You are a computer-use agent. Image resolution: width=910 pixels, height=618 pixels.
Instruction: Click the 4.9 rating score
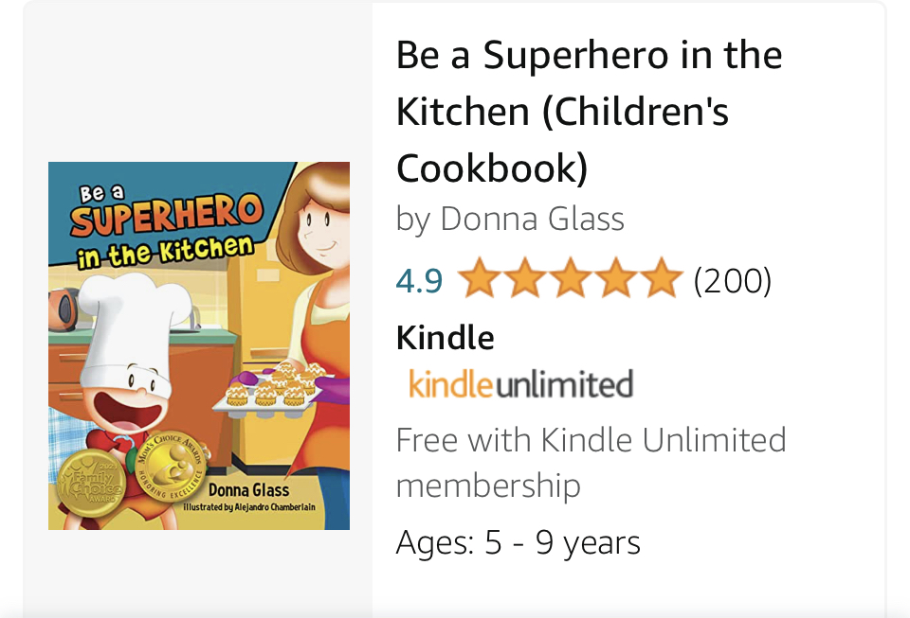(x=419, y=279)
